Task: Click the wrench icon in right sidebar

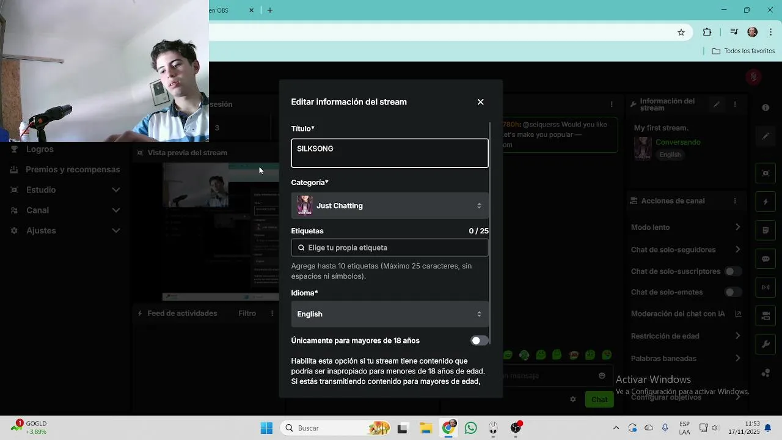Action: (x=766, y=345)
